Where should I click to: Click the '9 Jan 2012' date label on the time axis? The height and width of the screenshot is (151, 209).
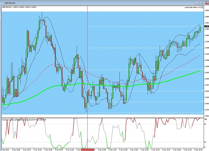click(5, 150)
